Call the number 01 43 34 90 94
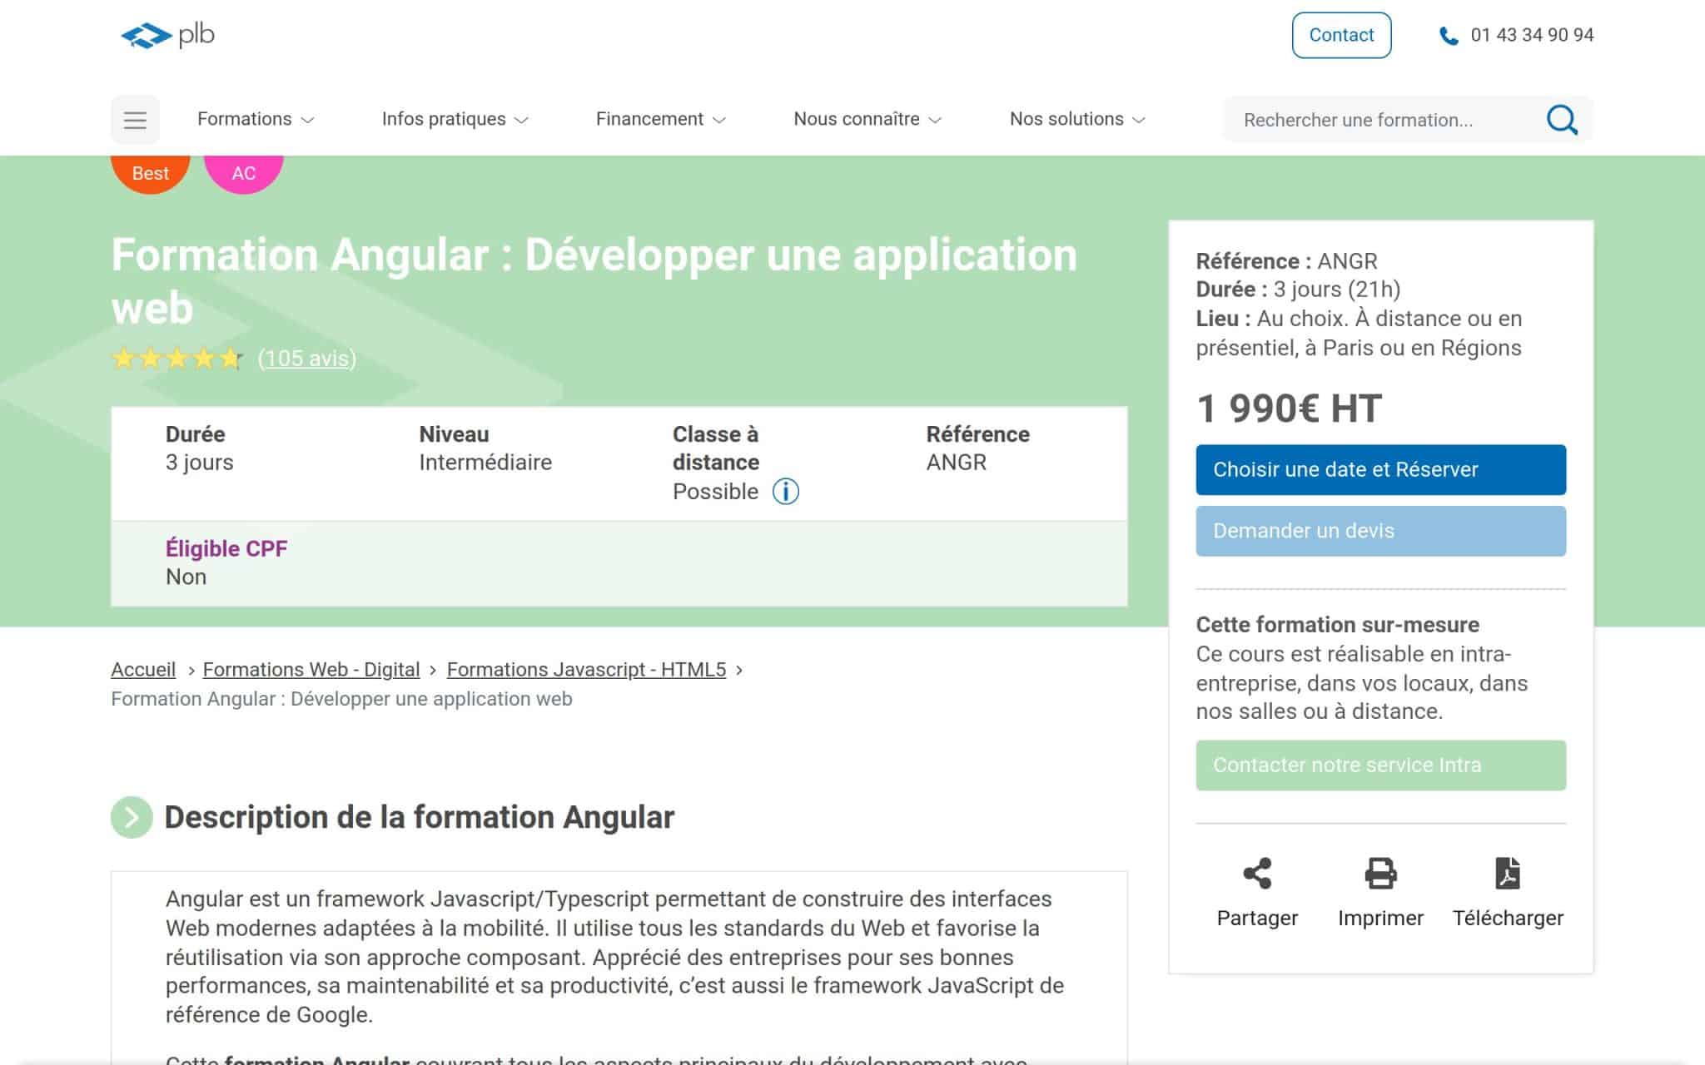 (x=1532, y=35)
